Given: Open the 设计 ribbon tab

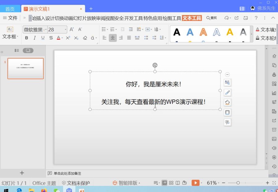Looking at the screenshot, I should click(50, 18).
